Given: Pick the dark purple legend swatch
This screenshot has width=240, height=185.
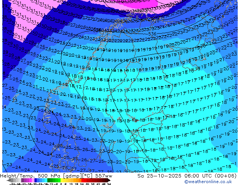Looking at the screenshot, I should tap(22, 180).
